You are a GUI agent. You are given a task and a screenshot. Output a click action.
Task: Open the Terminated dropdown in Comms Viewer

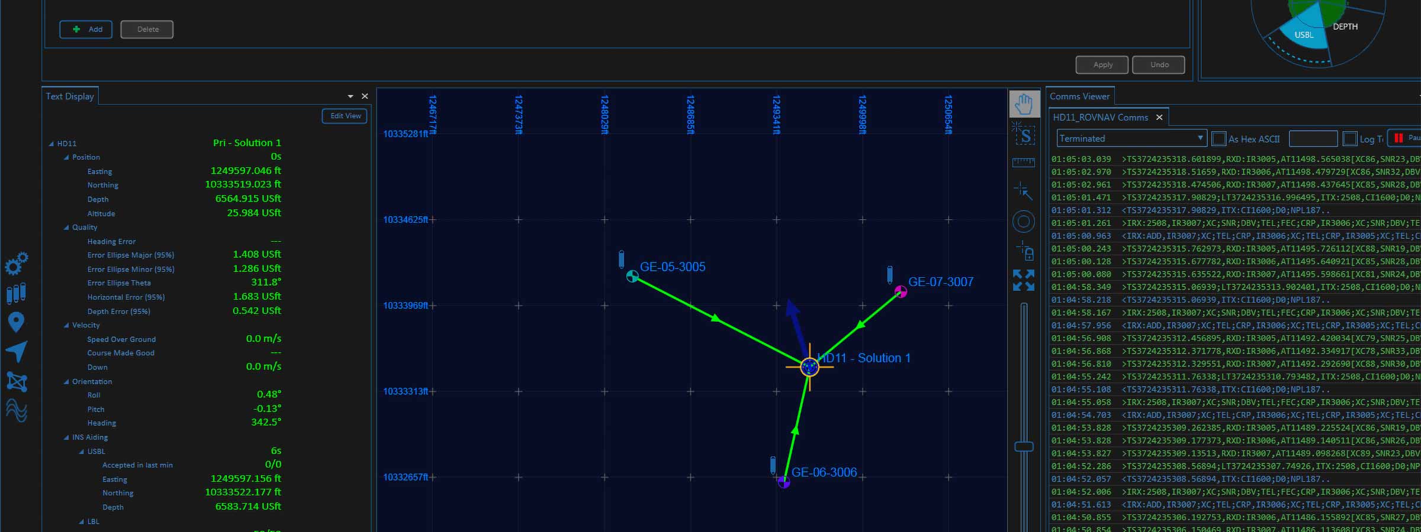[x=1131, y=138]
